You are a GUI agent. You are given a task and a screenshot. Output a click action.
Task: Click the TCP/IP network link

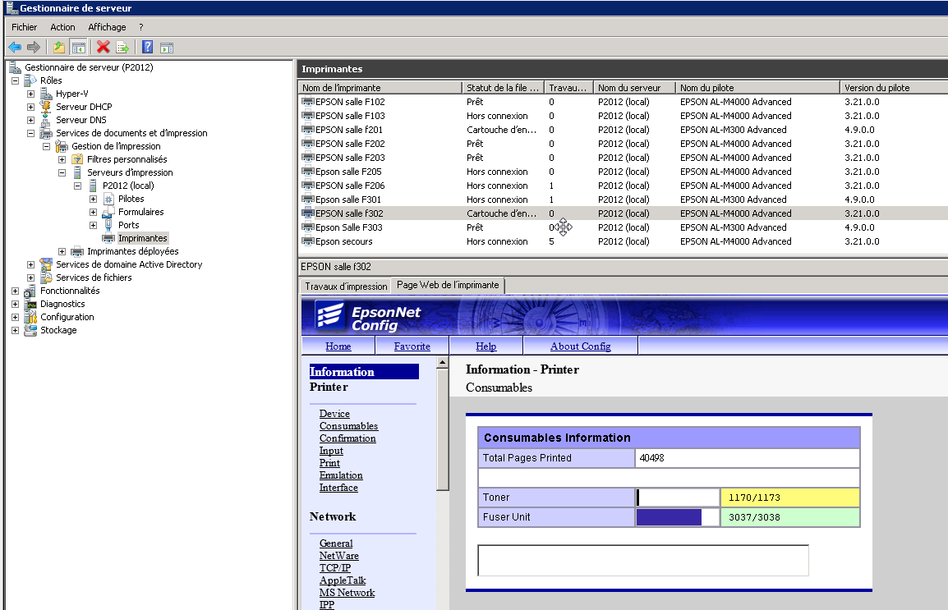(334, 568)
